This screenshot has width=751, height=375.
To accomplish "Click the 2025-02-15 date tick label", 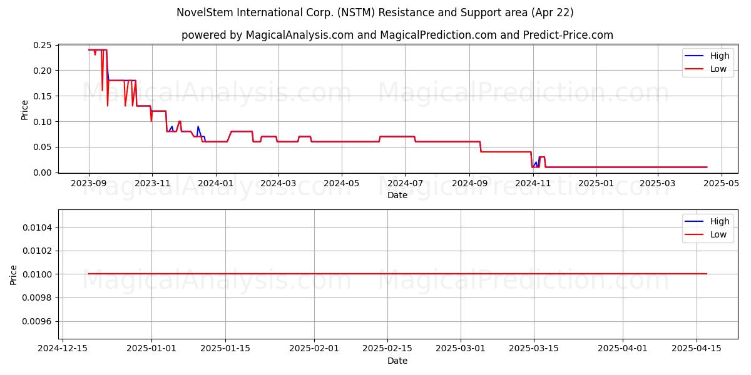I will pos(387,349).
